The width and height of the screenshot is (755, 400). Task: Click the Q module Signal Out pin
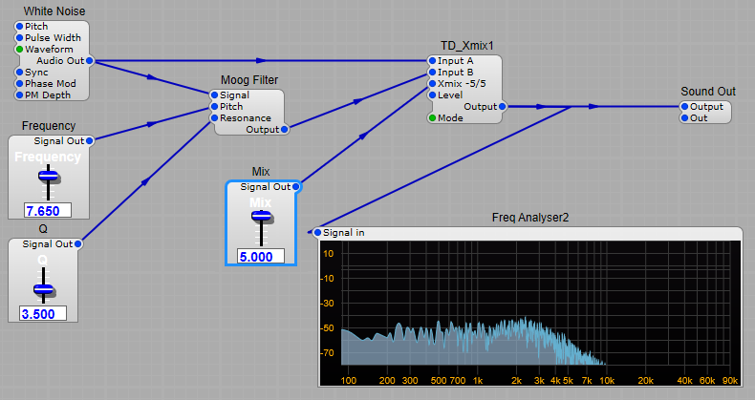coord(77,244)
